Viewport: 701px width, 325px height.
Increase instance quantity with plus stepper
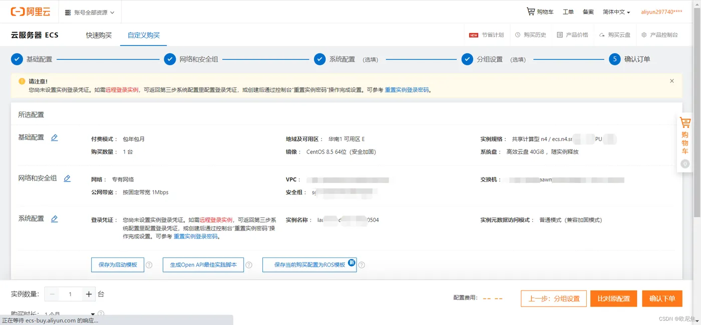89,294
